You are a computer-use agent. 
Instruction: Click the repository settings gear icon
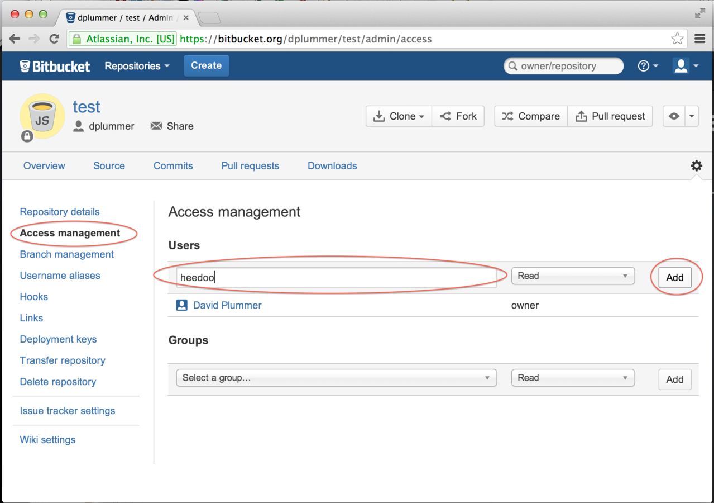click(x=696, y=165)
